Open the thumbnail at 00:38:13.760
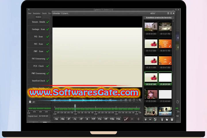Screen dimensions: 207x138 pyautogui.click(x=165, y=44)
